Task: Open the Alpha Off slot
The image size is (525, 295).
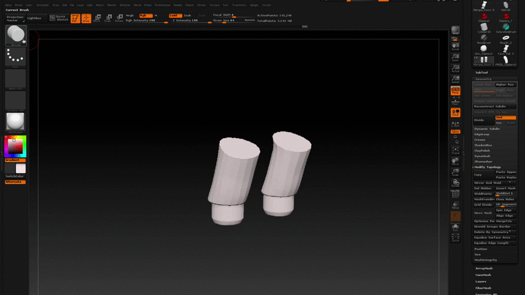Action: (x=15, y=80)
